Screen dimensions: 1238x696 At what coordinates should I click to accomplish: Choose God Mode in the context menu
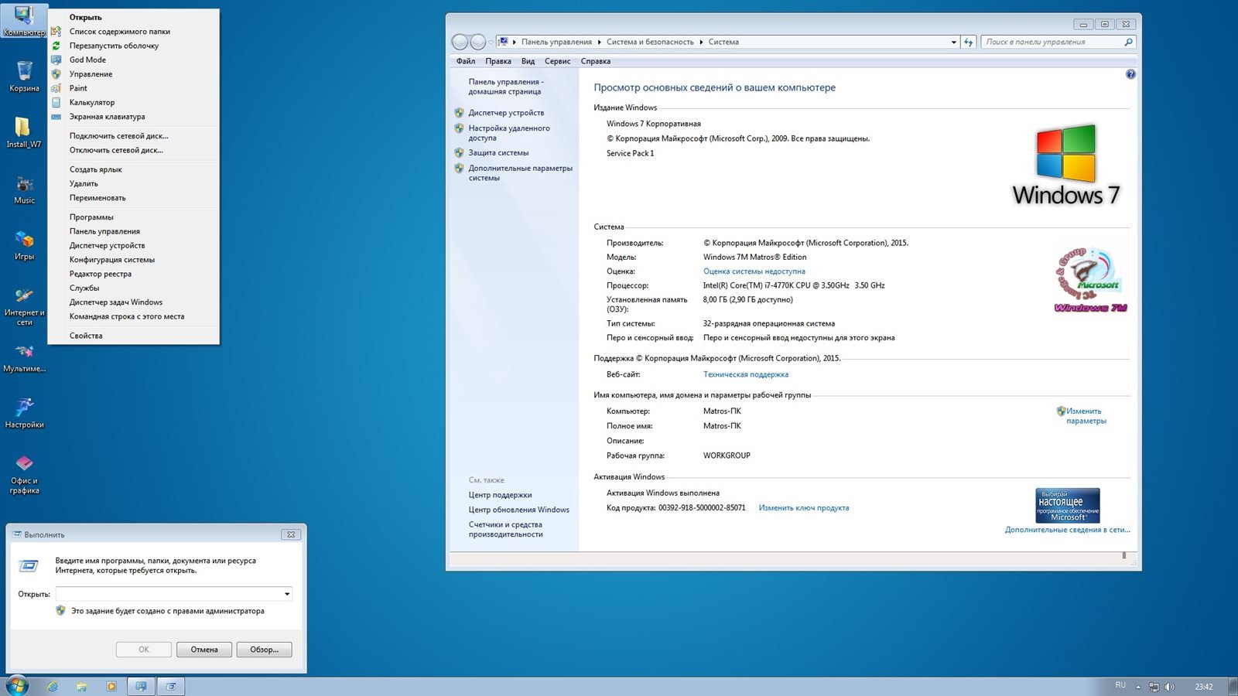[x=134, y=60]
